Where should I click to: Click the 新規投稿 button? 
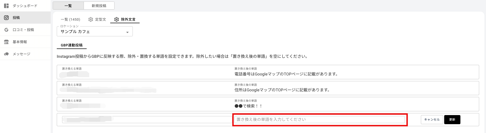pos(99,6)
